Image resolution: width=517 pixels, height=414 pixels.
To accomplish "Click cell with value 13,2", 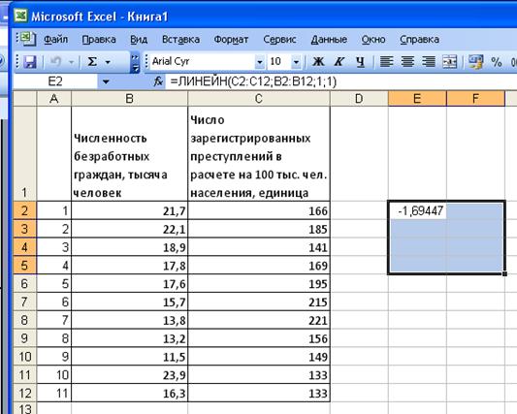I will click(129, 338).
